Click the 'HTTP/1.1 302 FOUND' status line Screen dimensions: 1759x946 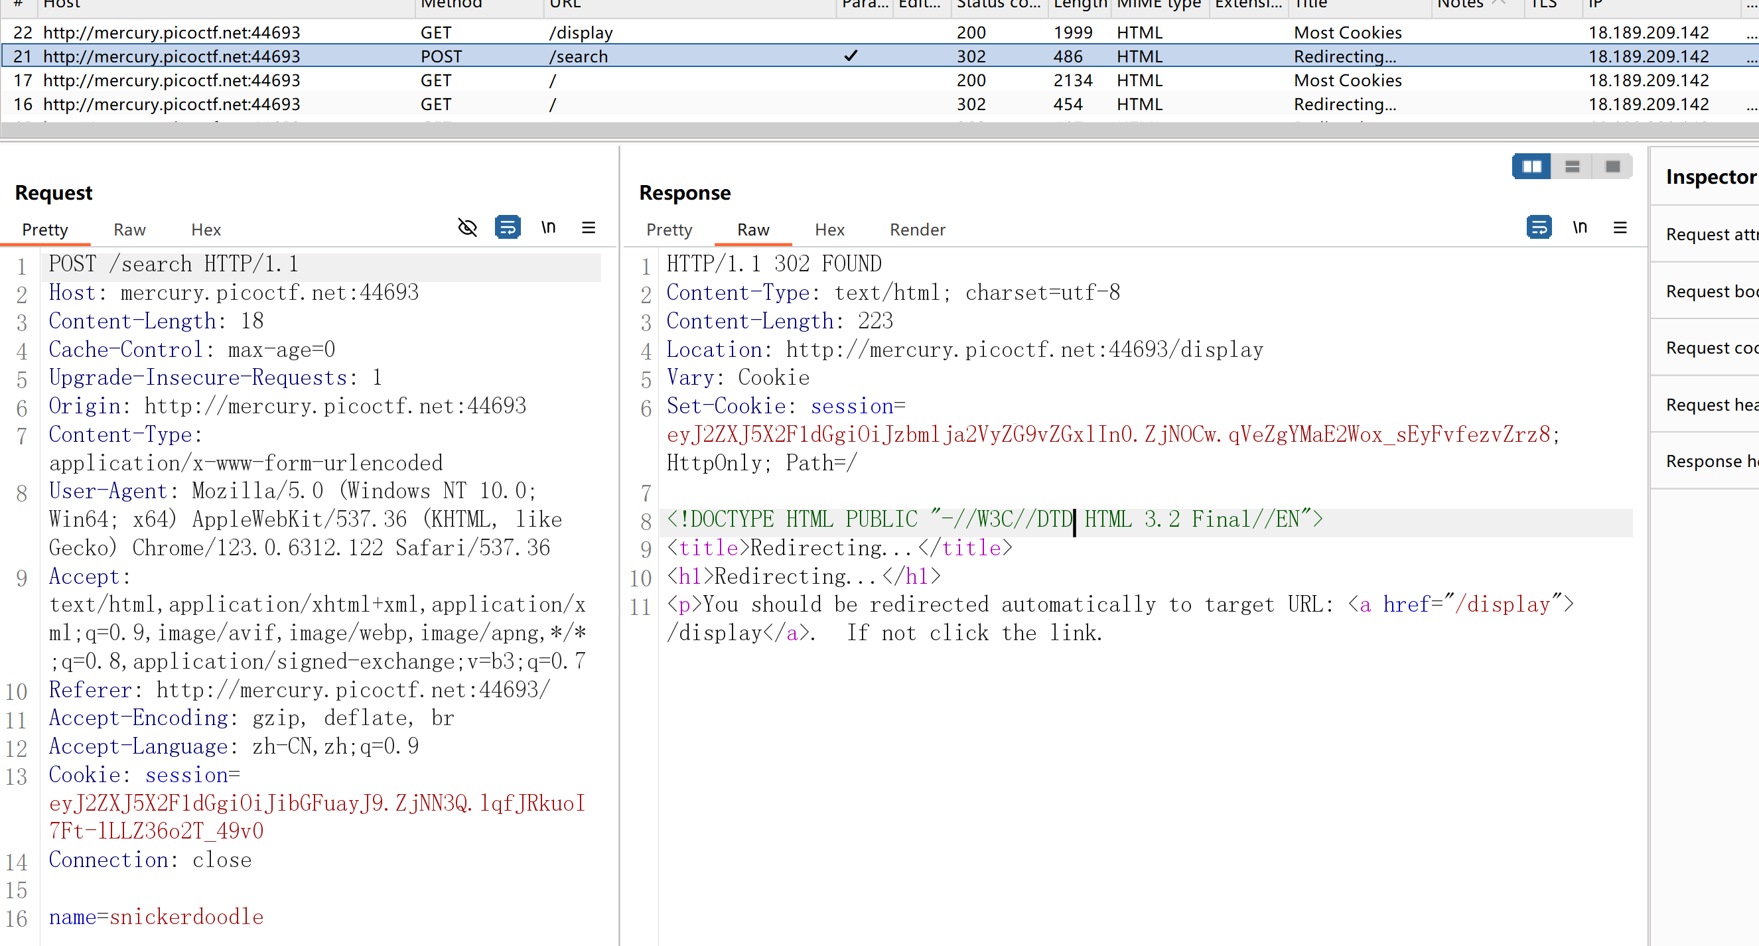pos(774,264)
